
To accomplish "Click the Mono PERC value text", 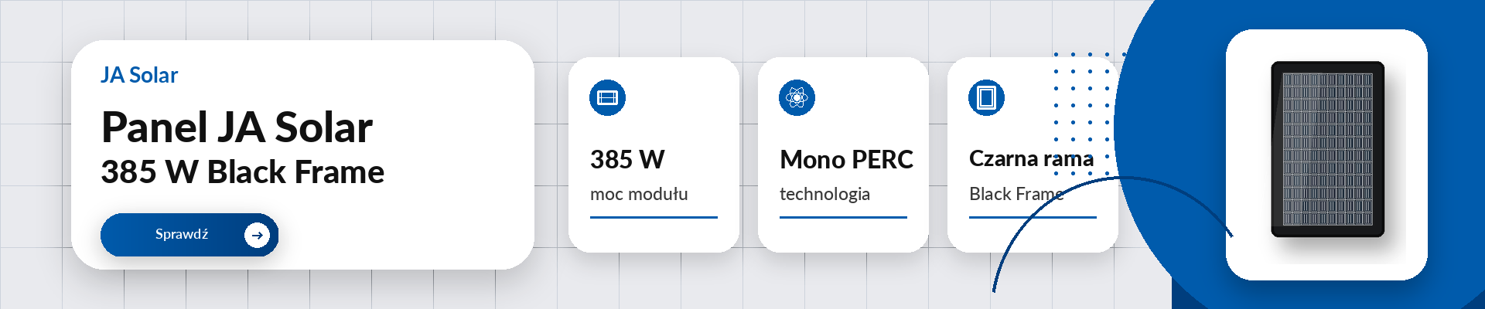I will 846,160.
